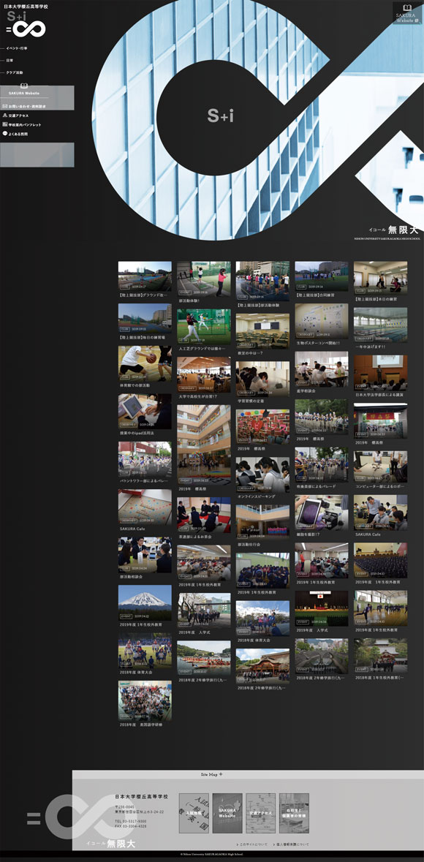Open the コンピューター部によるロボ thumbnail

click(381, 469)
